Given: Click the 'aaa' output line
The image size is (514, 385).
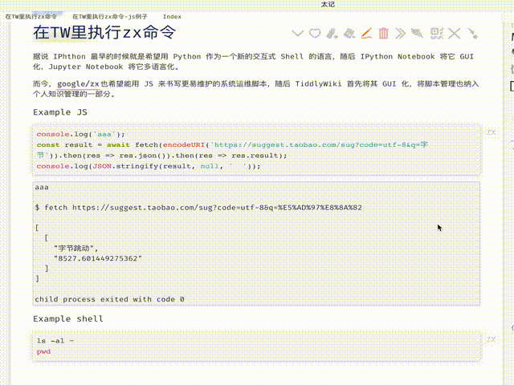Looking at the screenshot, I should click(42, 187).
